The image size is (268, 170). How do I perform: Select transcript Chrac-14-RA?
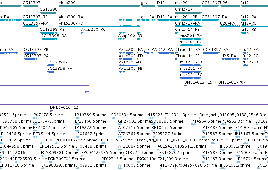point(189,26)
